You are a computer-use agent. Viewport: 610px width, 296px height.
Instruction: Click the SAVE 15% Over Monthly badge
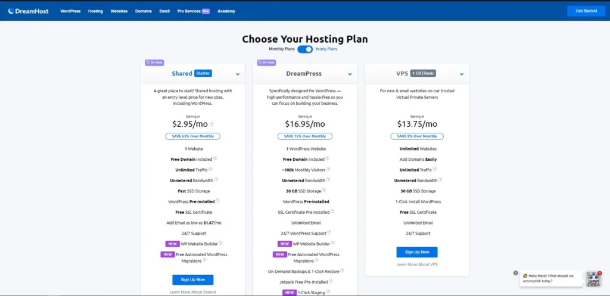[305, 136]
